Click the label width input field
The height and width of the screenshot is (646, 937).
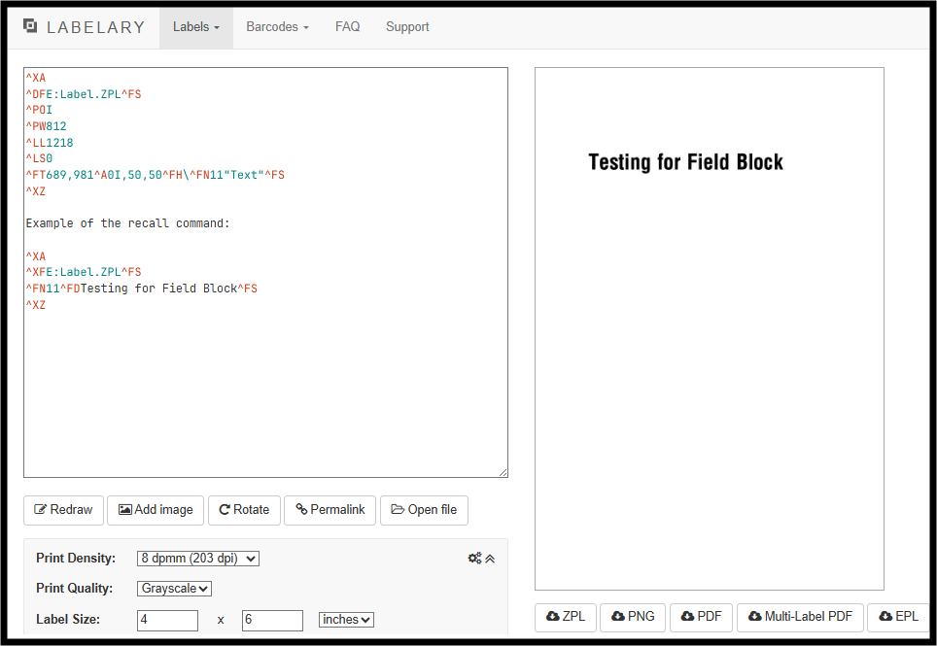click(167, 620)
